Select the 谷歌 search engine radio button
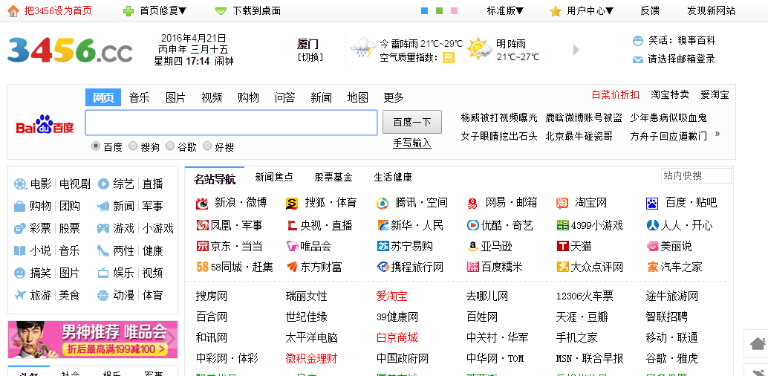This screenshot has height=376, width=768. pos(170,146)
